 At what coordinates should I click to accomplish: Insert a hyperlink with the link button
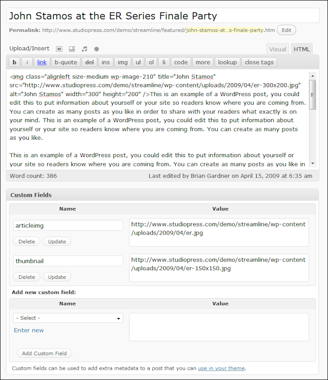click(42, 62)
